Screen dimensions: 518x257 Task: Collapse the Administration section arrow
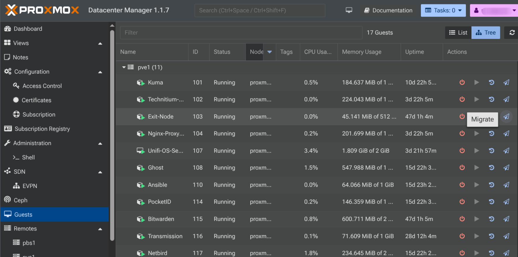tap(100, 144)
